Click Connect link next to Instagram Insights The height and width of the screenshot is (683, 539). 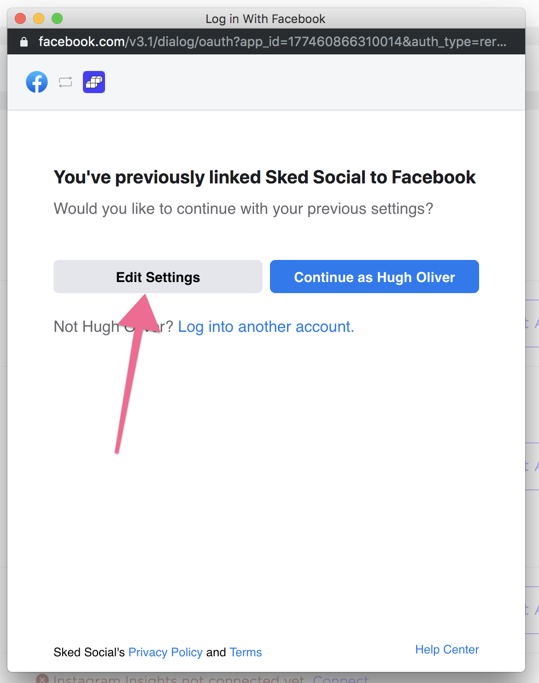pos(341,679)
